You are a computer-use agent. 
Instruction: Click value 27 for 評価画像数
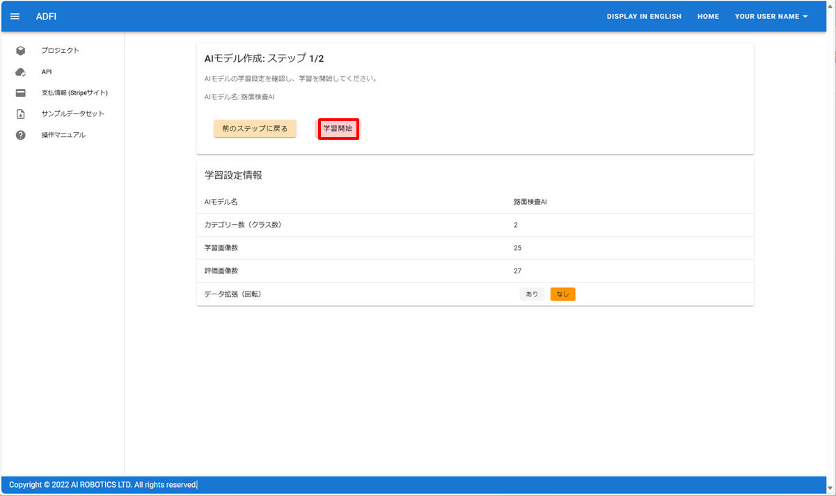(518, 271)
